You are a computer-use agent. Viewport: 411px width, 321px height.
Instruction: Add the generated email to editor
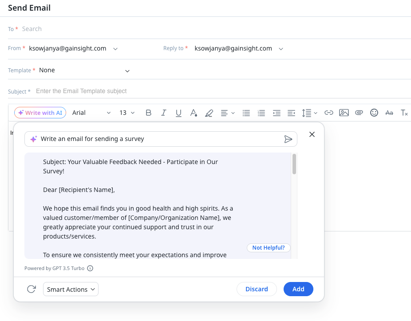tap(298, 289)
